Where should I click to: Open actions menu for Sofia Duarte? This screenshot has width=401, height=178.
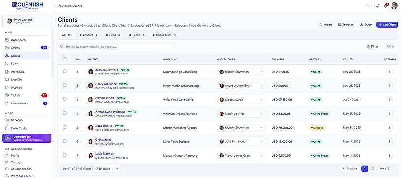389,128
